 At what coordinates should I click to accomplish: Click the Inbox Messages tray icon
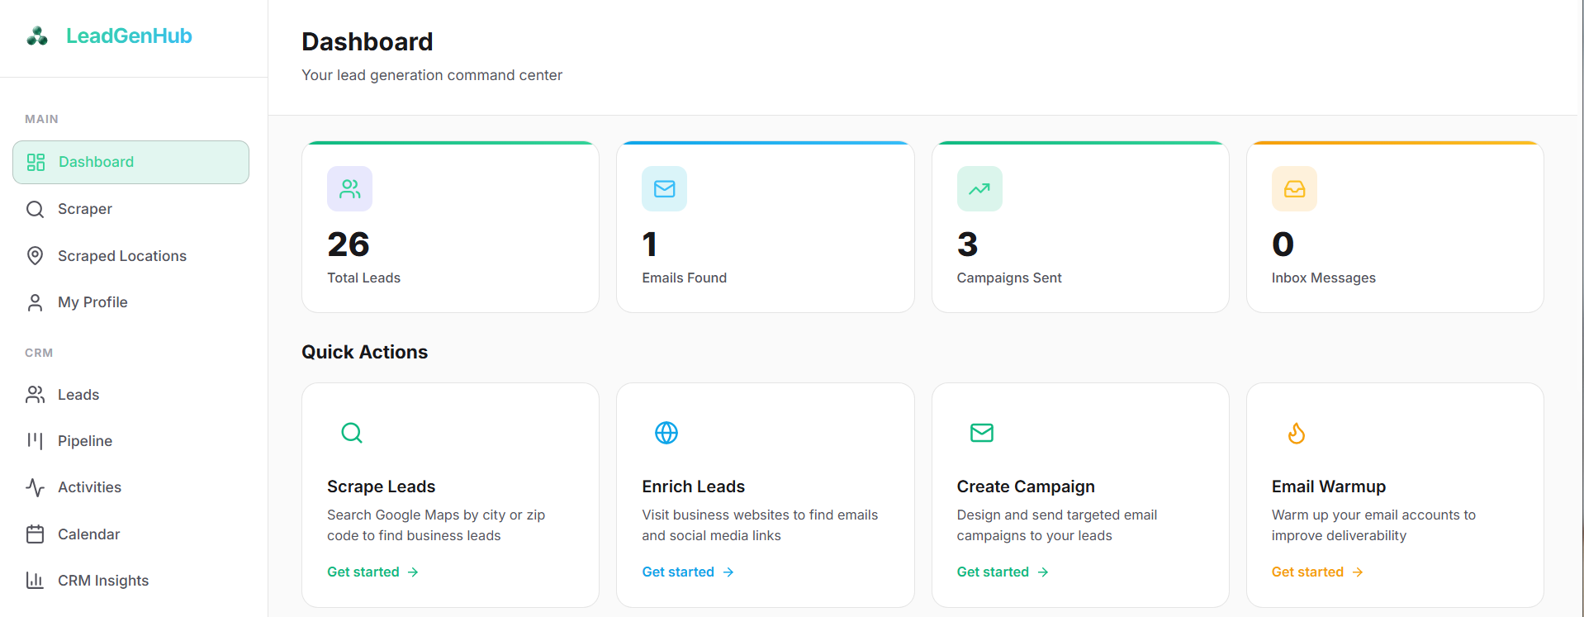click(1293, 189)
